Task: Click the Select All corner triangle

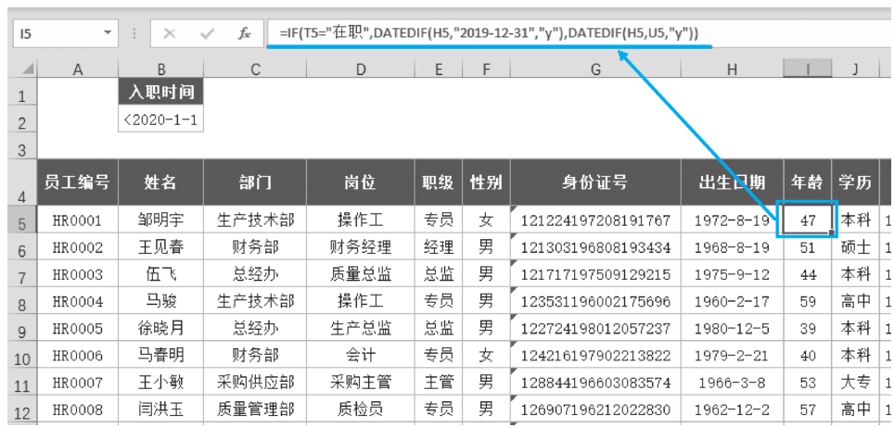Action: coord(28,69)
